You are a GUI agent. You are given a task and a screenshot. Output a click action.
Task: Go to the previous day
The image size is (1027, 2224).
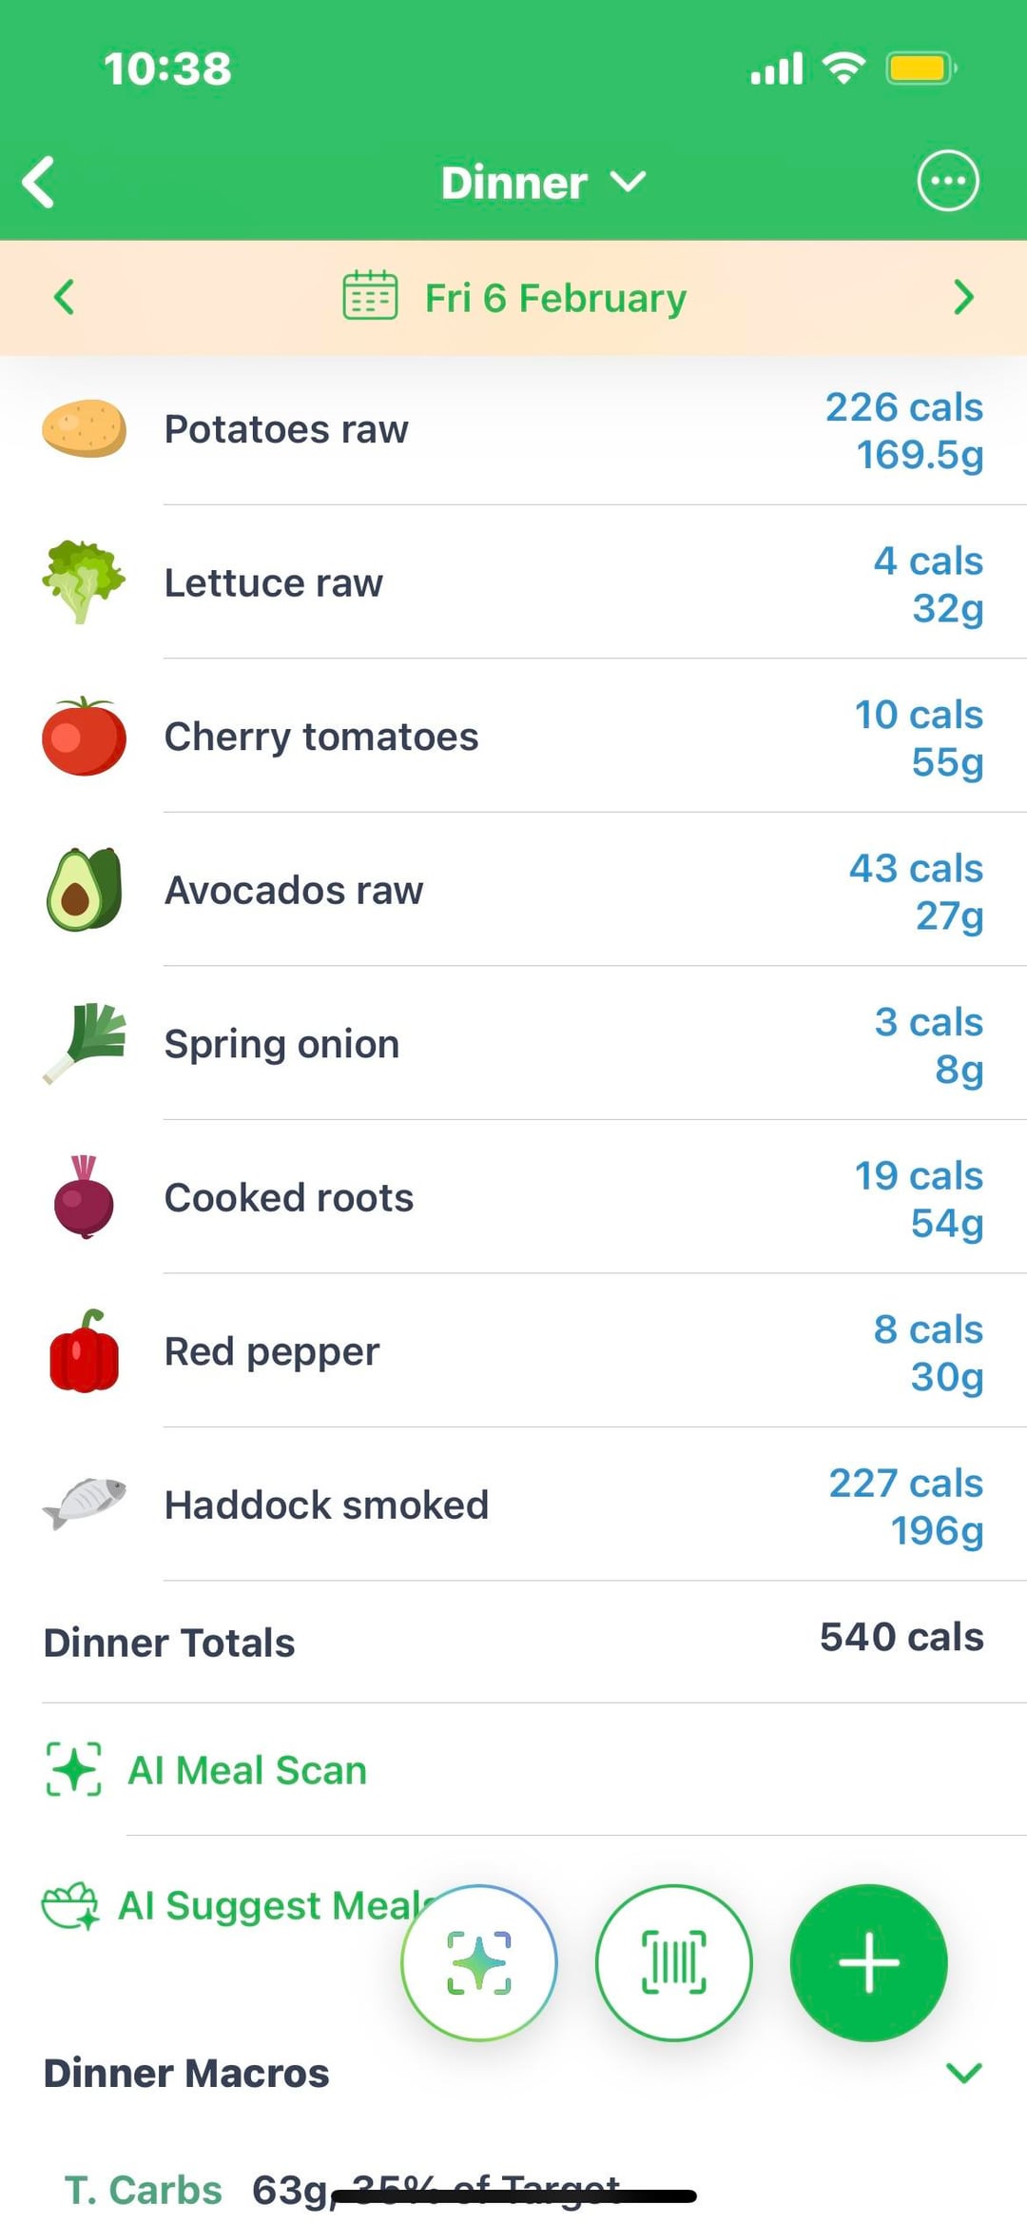pyautogui.click(x=64, y=298)
